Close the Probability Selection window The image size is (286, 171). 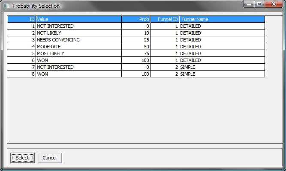tap(274, 4)
